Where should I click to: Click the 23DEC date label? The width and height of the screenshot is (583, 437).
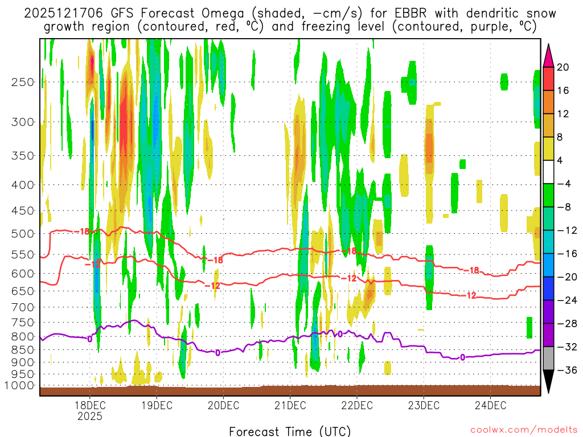[424, 405]
